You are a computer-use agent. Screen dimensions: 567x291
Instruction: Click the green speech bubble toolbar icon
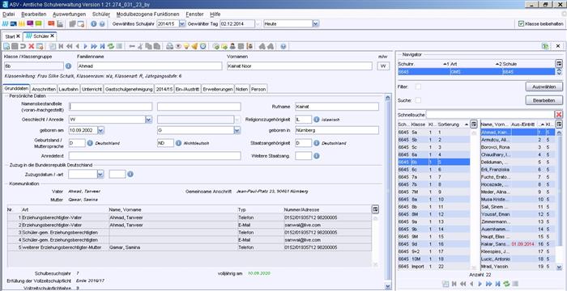click(38, 23)
